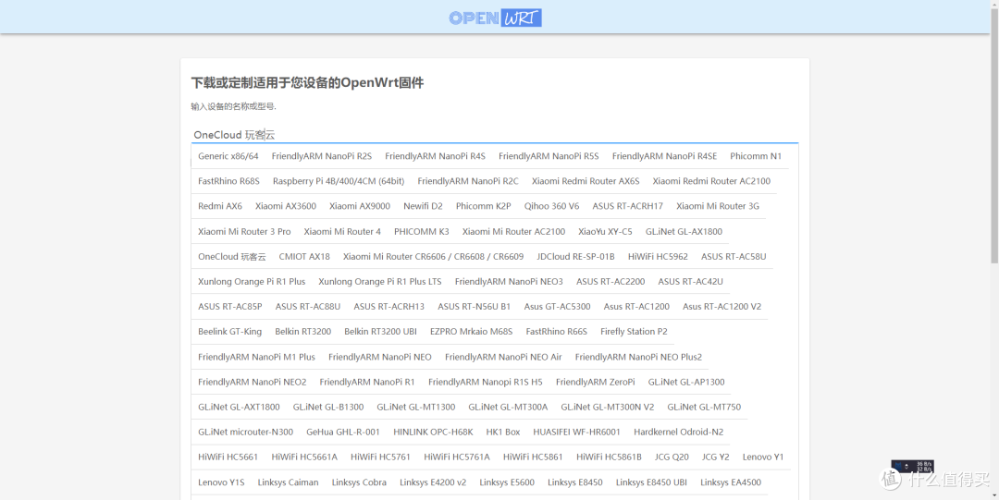
Task: Select Xiaomi Mi Router 3 Pro
Action: pyautogui.click(x=244, y=231)
